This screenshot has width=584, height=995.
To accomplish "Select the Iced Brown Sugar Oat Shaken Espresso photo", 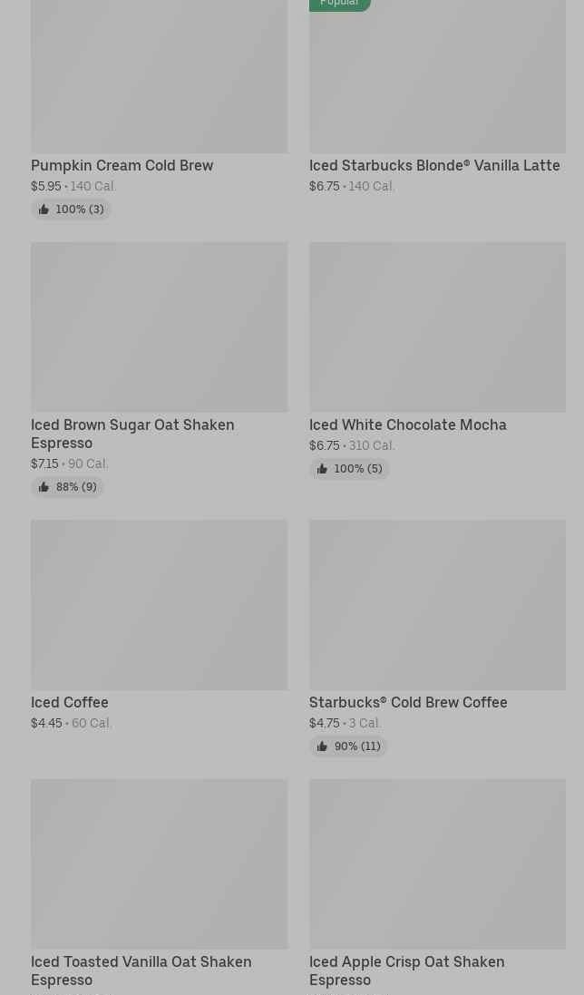I will point(159,327).
